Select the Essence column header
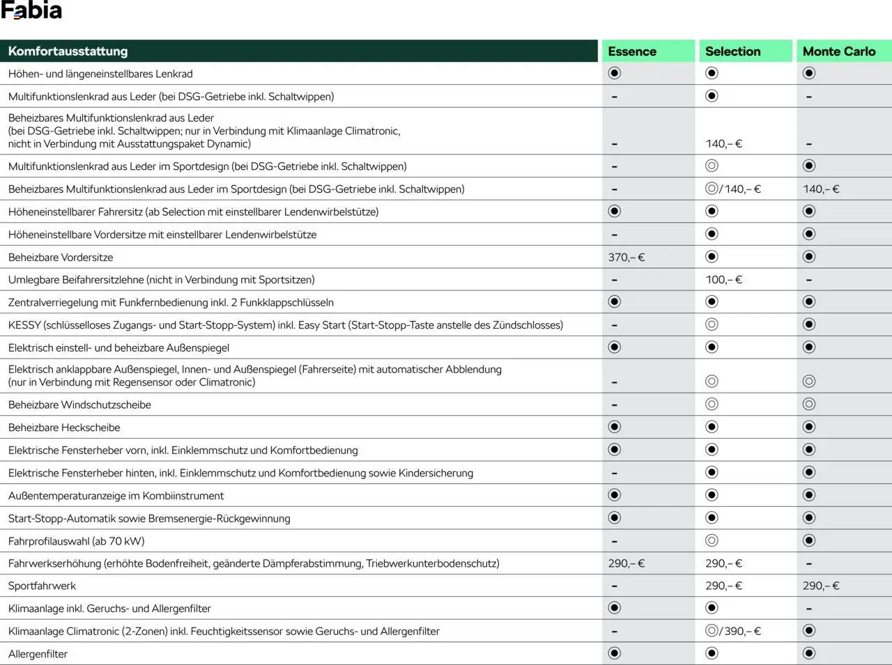Screen dimensions: 892x665 (632, 52)
